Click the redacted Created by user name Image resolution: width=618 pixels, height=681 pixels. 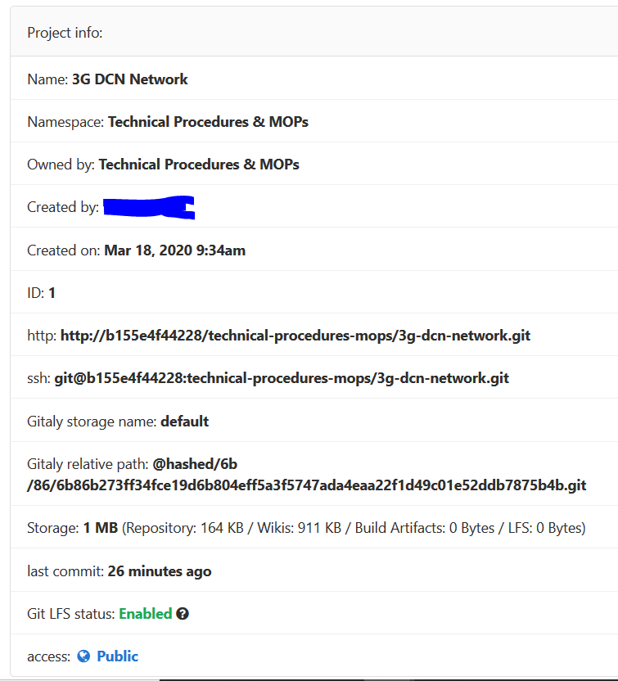pyautogui.click(x=148, y=207)
